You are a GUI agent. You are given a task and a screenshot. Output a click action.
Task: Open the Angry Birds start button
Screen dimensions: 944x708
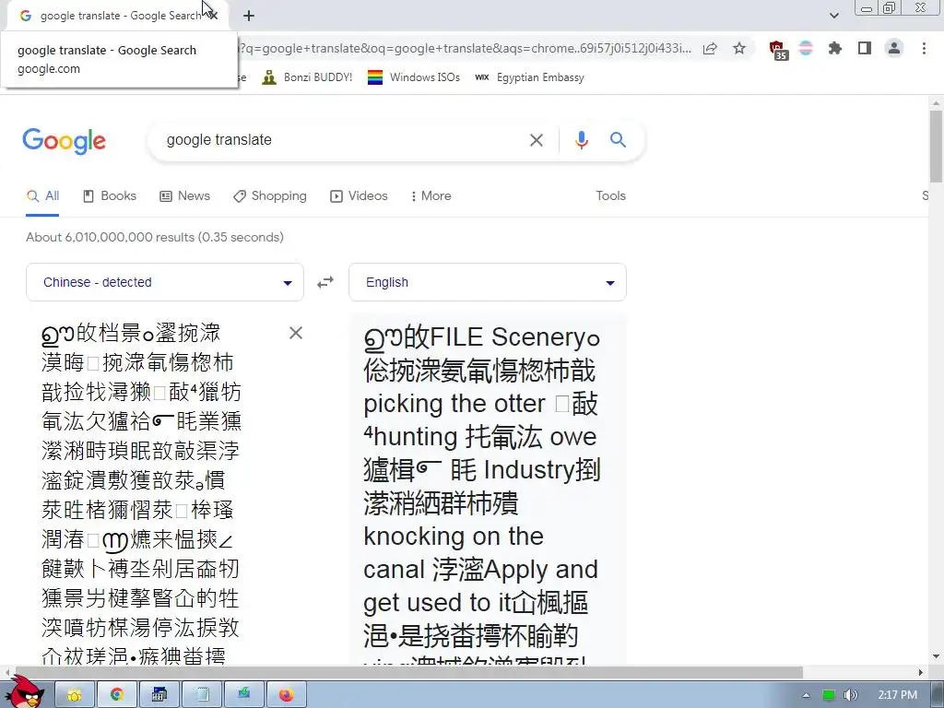tap(24, 693)
